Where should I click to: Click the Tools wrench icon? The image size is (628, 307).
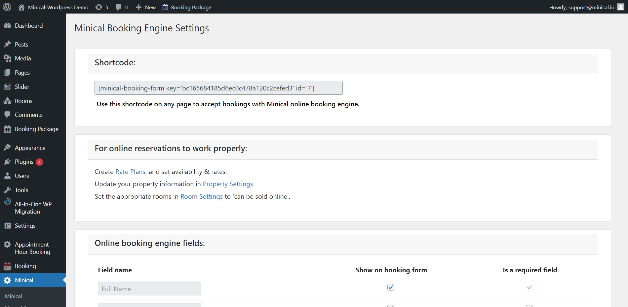[x=7, y=190]
